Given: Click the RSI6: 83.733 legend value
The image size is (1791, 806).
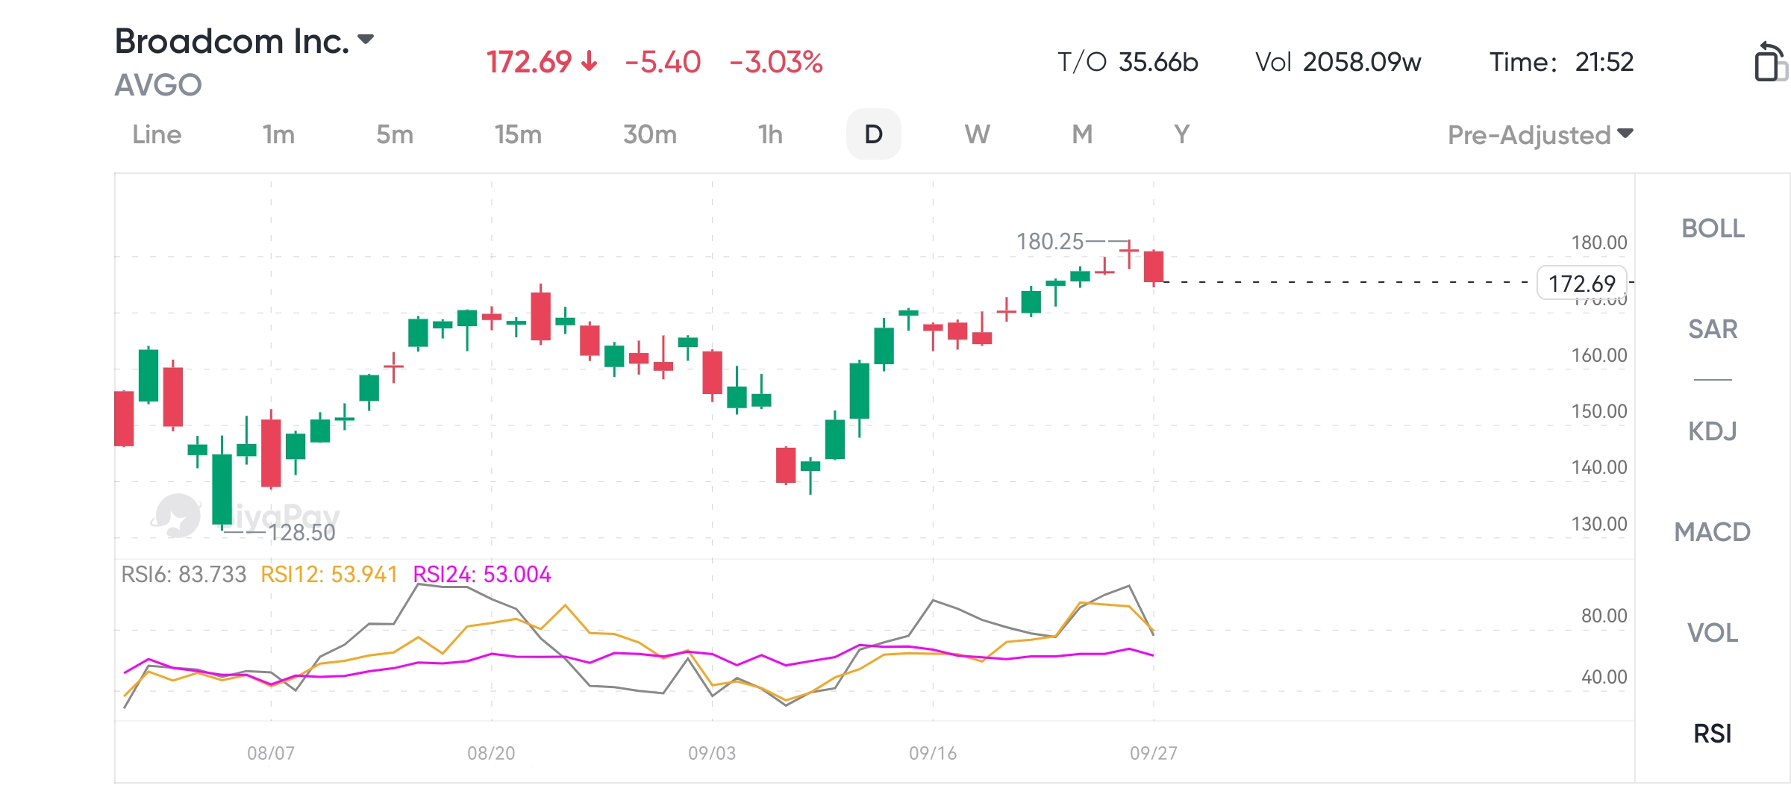Looking at the screenshot, I should [x=184, y=575].
